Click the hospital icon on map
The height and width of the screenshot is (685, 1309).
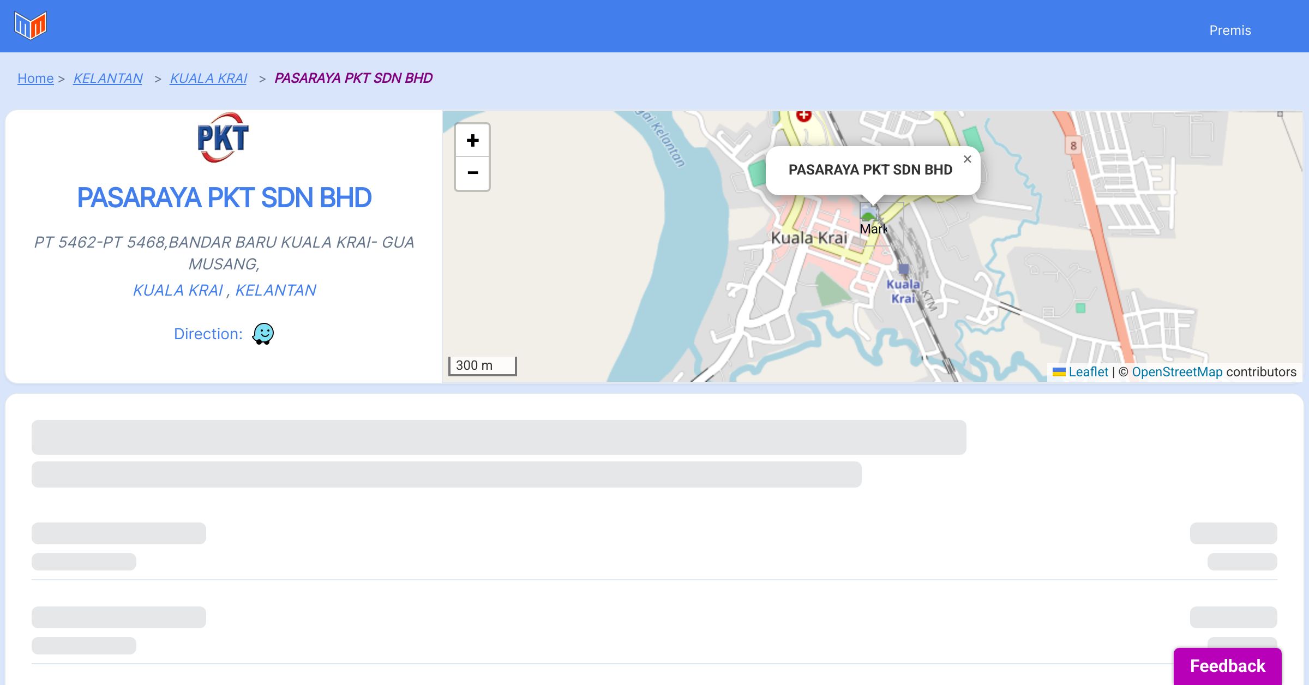point(803,116)
